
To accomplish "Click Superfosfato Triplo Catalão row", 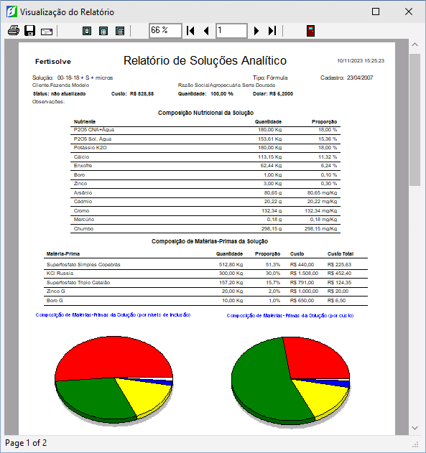I will pos(205,283).
